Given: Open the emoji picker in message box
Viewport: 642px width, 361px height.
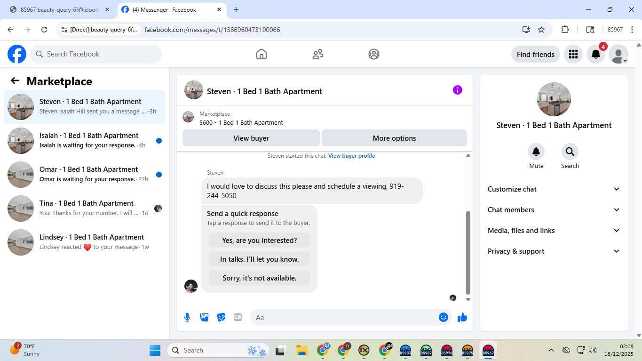Looking at the screenshot, I should point(443,317).
